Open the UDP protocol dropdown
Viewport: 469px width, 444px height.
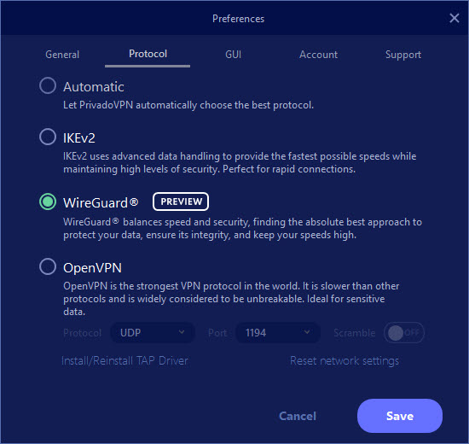(x=153, y=332)
